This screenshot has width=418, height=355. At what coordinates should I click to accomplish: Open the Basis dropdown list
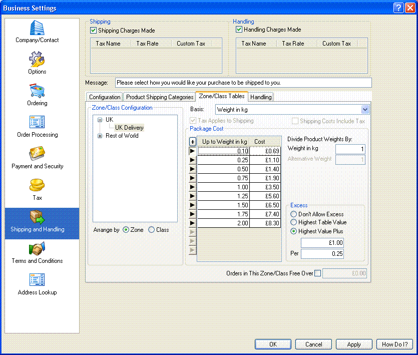pyautogui.click(x=364, y=110)
